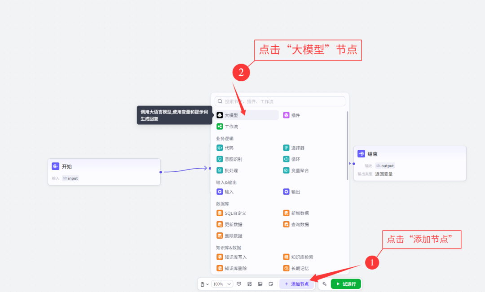Open the comment tool on bottom toolbar
Screen dimensions: 485x292
pyautogui.click(x=239, y=283)
